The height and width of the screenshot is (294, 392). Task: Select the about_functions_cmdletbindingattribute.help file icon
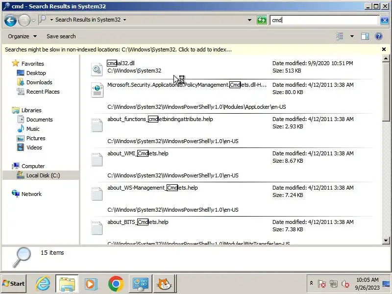pyautogui.click(x=97, y=125)
